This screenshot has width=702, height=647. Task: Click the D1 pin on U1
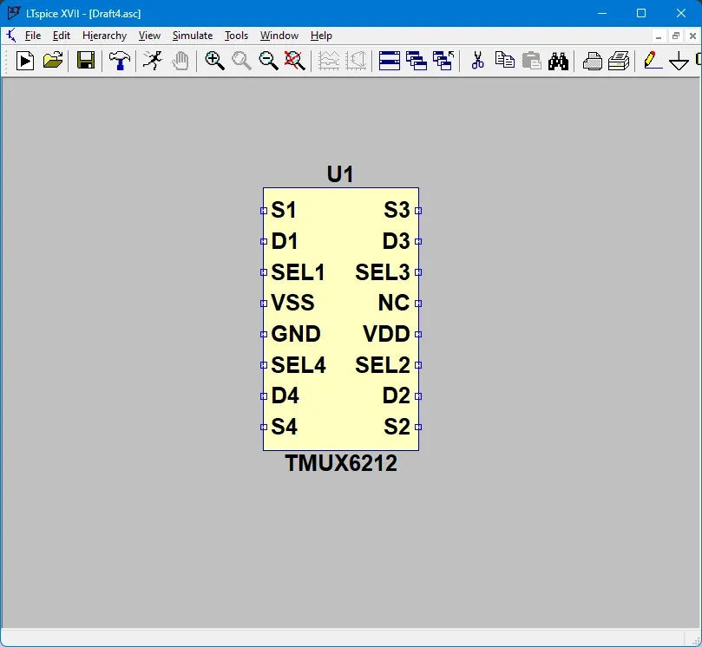[264, 241]
